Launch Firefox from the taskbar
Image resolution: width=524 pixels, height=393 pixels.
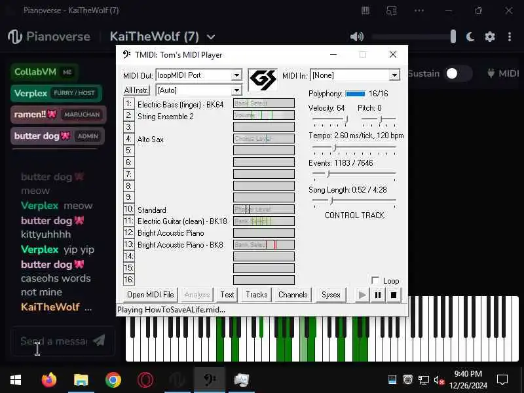(x=49, y=380)
